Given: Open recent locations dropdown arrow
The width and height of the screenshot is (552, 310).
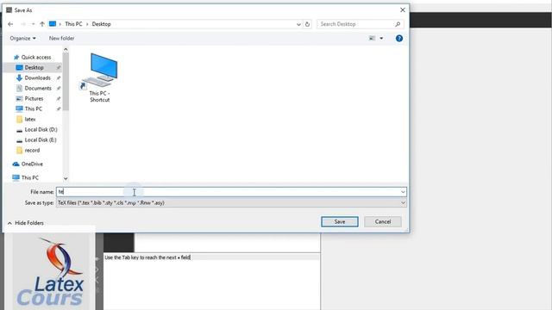Looking at the screenshot, I should 33,24.
